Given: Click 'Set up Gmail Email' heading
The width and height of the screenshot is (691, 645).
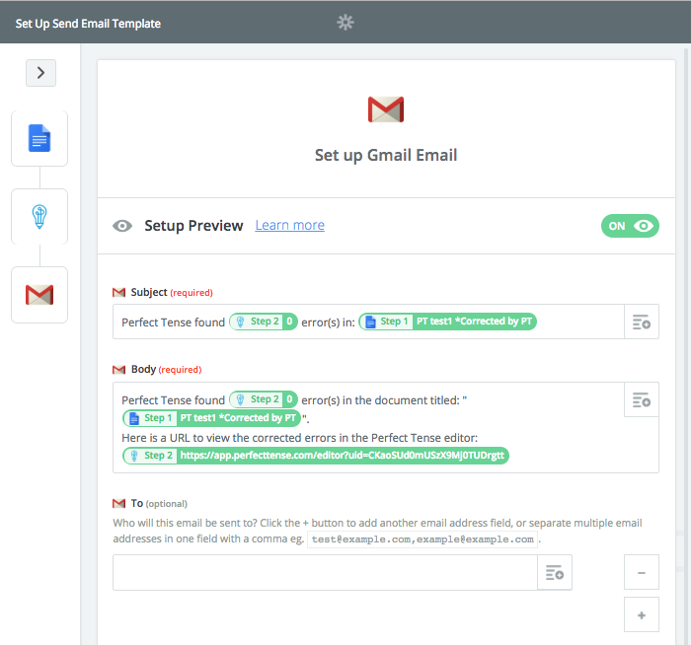Looking at the screenshot, I should (386, 155).
